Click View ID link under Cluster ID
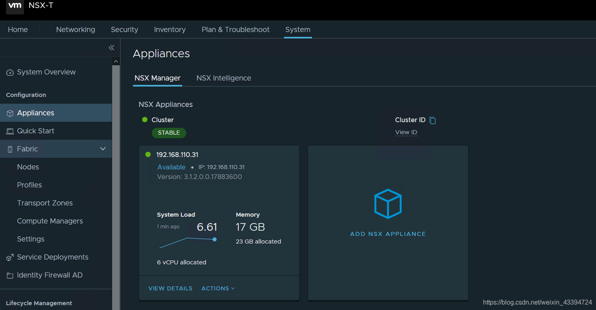This screenshot has width=596, height=310. pos(406,132)
